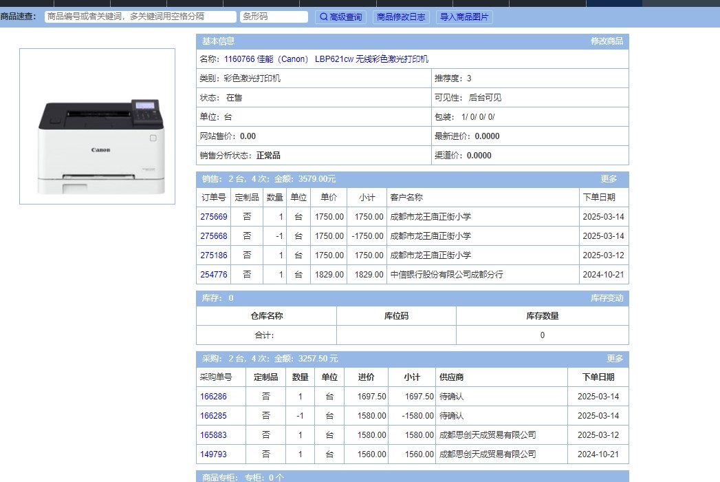Click the product keyword quick-search input
Image resolution: width=720 pixels, height=482 pixels.
(x=140, y=17)
